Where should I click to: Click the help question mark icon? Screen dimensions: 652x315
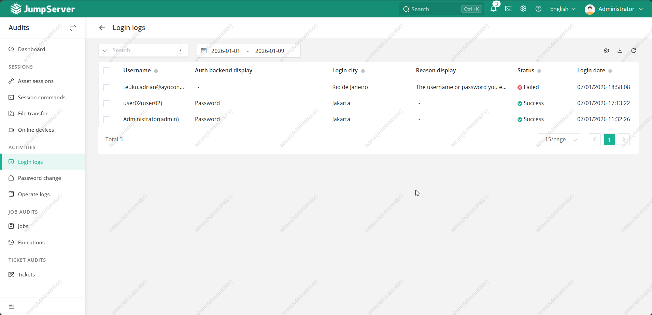pos(538,9)
